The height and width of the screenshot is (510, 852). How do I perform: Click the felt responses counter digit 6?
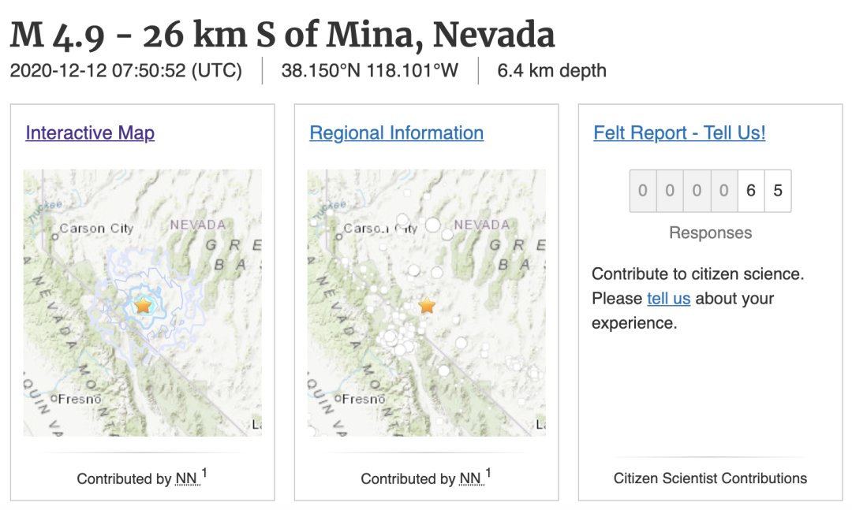[751, 191]
